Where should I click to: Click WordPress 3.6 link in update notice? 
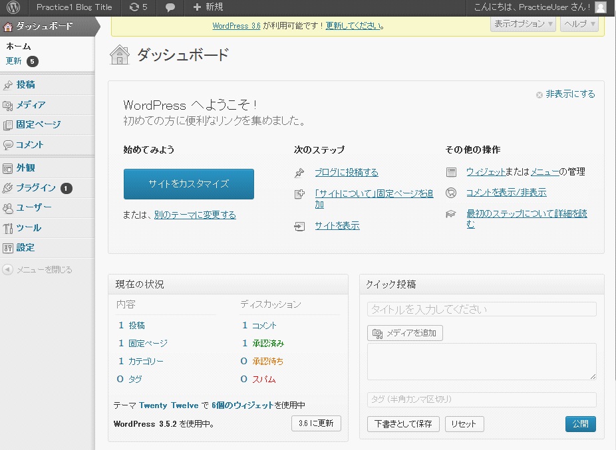(x=237, y=26)
